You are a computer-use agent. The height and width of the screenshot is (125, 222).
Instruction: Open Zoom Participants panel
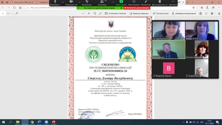[x=102, y=3]
